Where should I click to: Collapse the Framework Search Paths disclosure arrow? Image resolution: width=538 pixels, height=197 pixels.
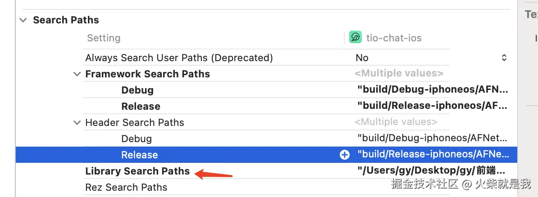tap(77, 74)
